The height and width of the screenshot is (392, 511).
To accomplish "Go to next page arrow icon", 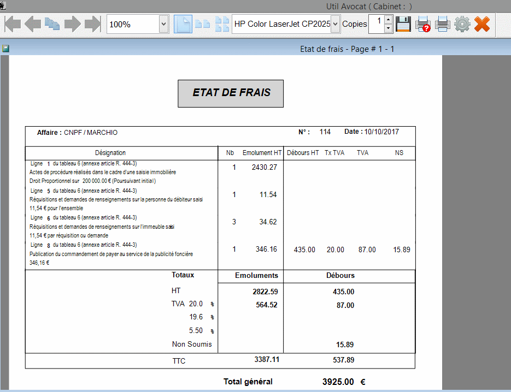I will coord(72,24).
